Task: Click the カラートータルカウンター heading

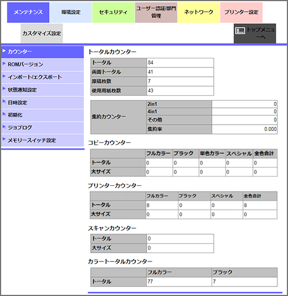Action: click(x=120, y=262)
